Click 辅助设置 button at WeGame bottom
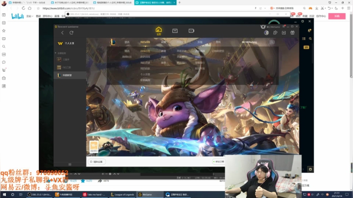This screenshot has width=353, height=198. [97, 162]
